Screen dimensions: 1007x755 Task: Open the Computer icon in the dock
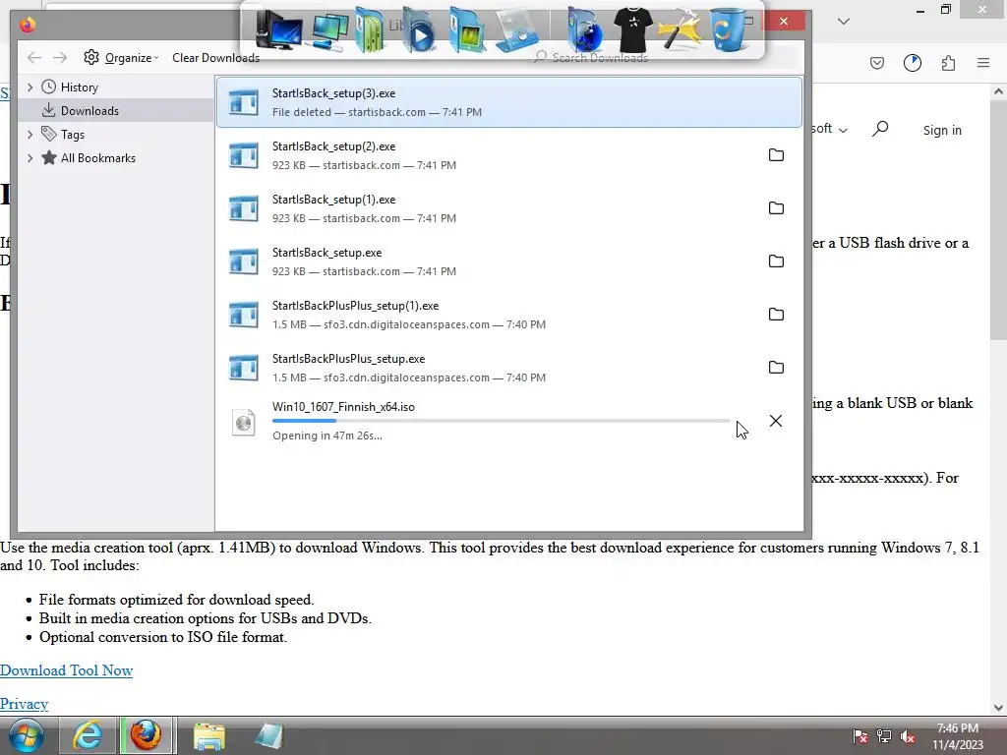coord(278,30)
